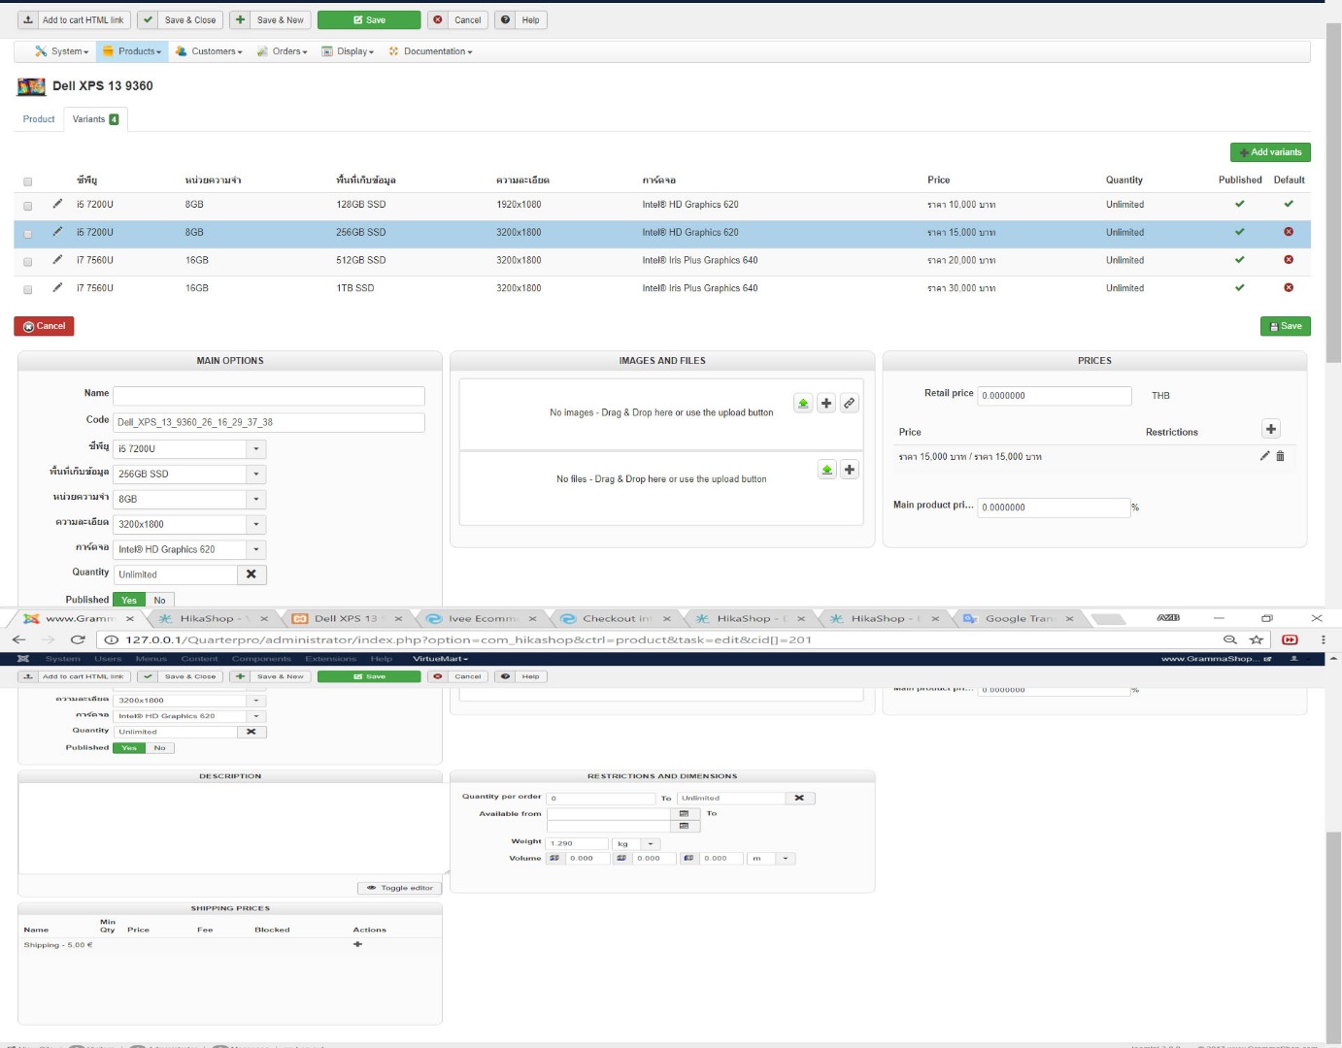
Task: Click the Retail price input field
Action: coord(1054,396)
